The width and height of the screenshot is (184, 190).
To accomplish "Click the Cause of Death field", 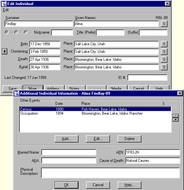I will pyautogui.click(x=153, y=161).
